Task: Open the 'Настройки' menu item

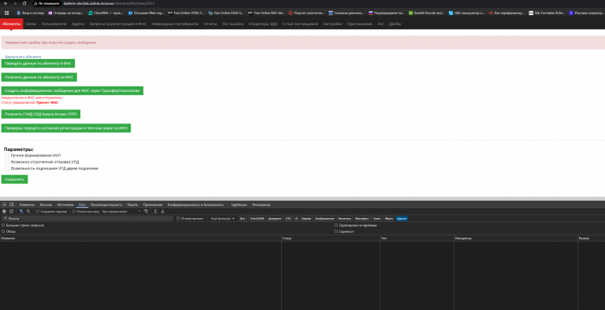Action: click(332, 24)
